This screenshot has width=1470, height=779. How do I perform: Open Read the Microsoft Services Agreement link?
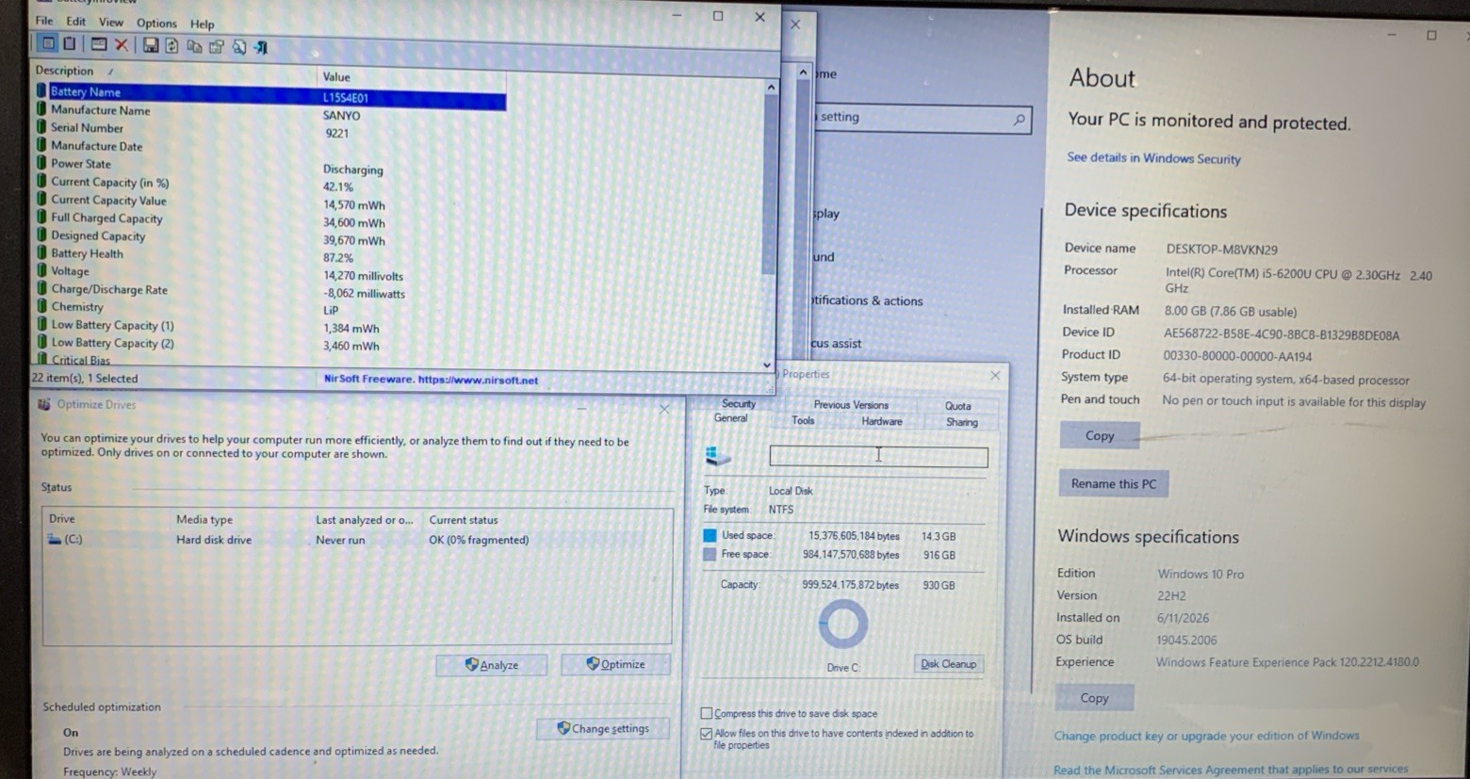[x=1231, y=770]
